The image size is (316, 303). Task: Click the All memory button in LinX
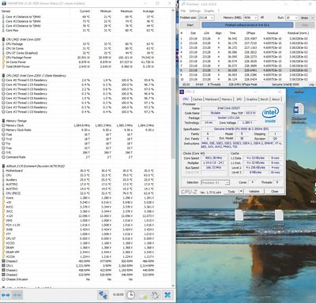262,17
